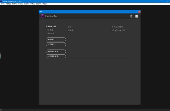This screenshot has width=170, height=111.
Task: Open the 帮助(H) menu
Action: point(45,4)
